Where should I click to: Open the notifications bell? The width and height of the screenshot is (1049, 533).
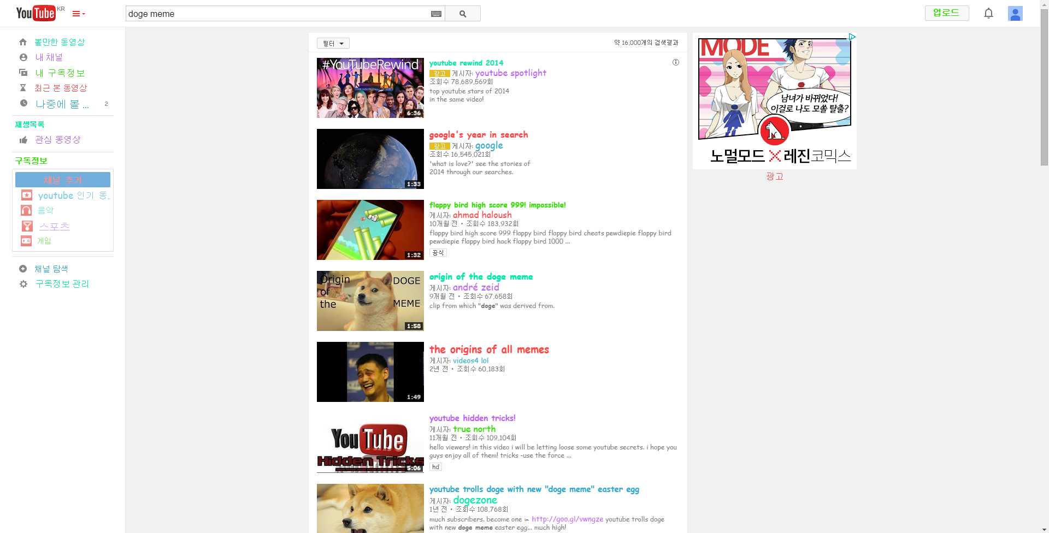[x=988, y=13]
